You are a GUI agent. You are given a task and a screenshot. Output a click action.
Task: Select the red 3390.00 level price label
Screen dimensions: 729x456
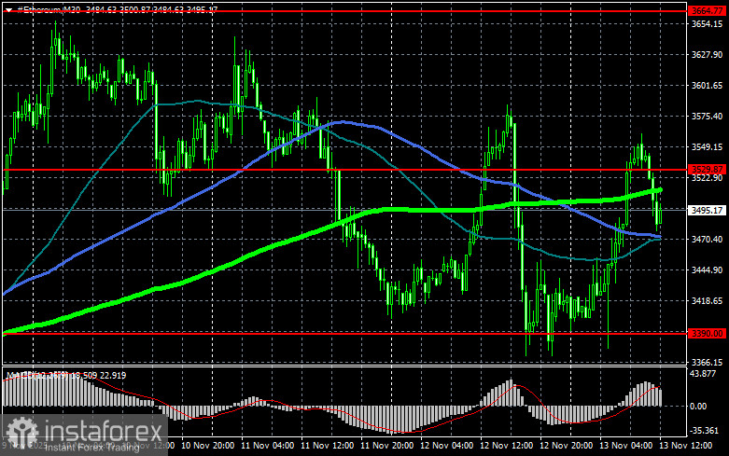coord(707,334)
